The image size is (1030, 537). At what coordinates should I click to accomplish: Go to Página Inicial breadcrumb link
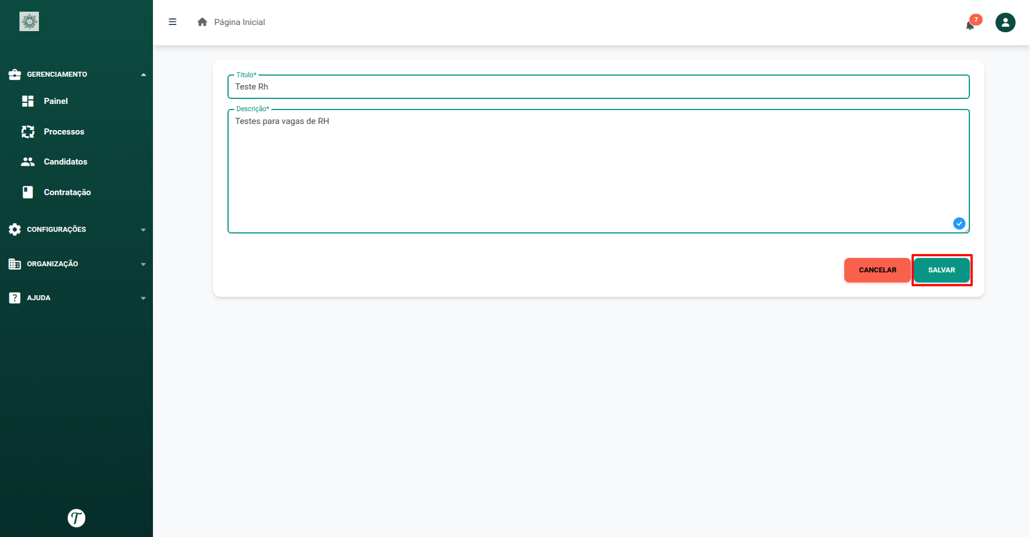[x=239, y=22]
